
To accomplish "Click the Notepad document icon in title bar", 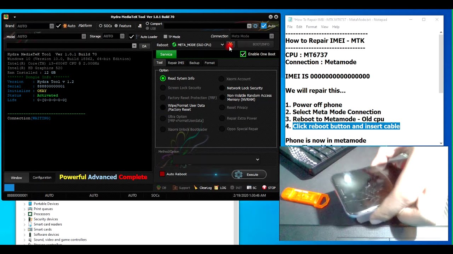I will 290,20.
